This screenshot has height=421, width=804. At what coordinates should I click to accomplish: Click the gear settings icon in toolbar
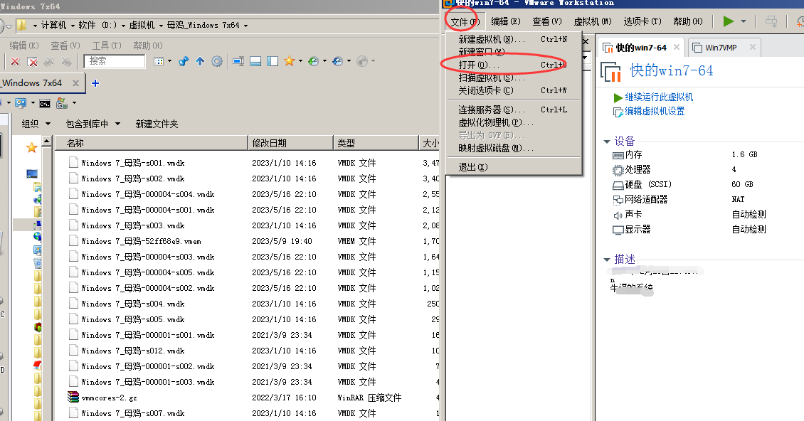[217, 62]
